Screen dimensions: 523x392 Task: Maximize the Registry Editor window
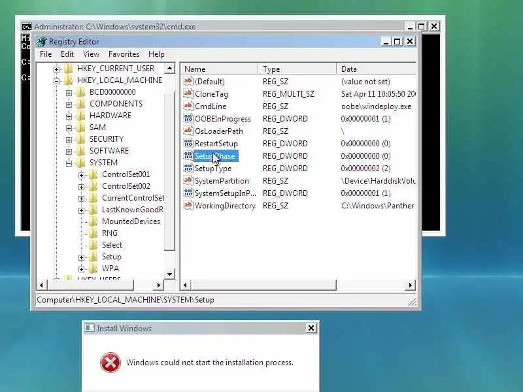point(397,42)
